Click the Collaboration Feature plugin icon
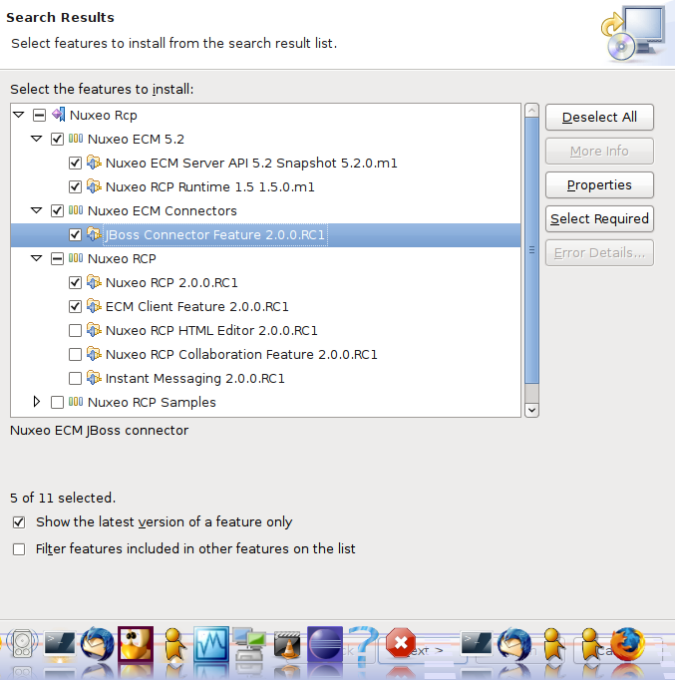This screenshot has height=680, width=675. pos(94,354)
